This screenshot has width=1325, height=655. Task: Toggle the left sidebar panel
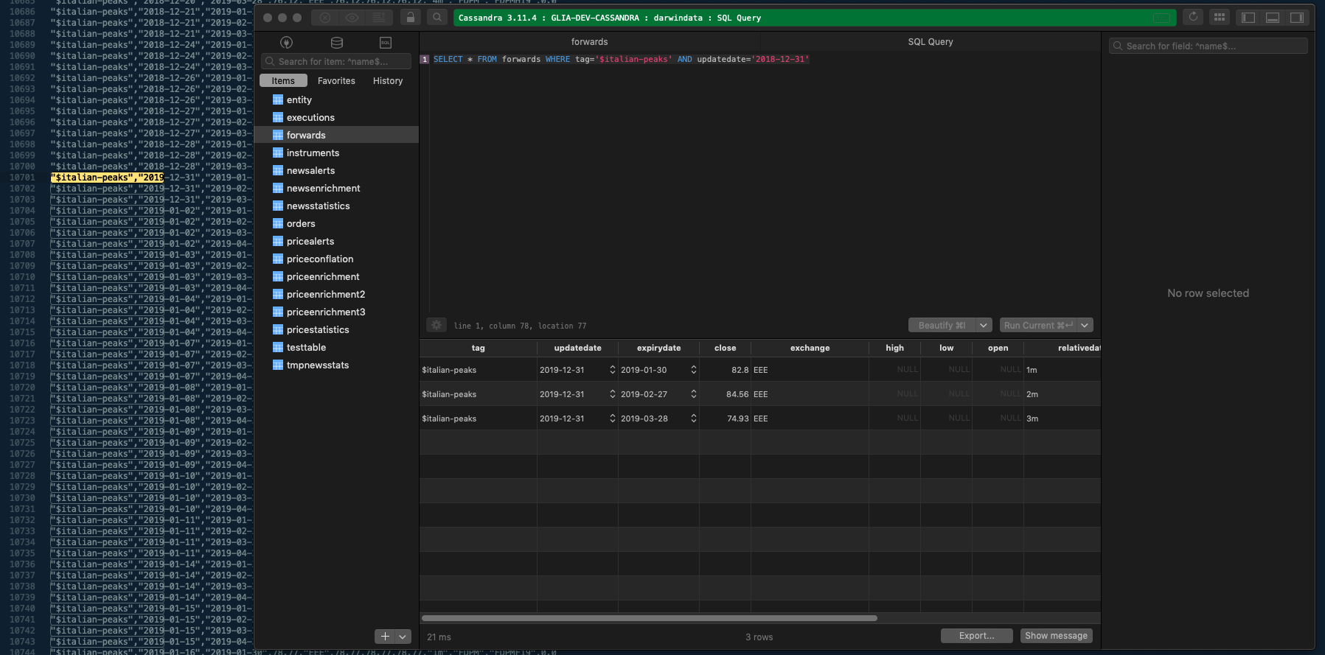pos(1248,18)
